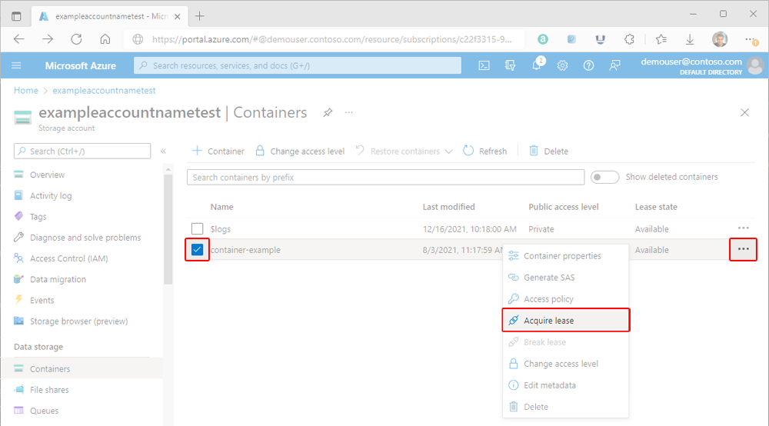Open browser favorites star icon
Viewport: 769px width, 426px height.
tap(661, 39)
